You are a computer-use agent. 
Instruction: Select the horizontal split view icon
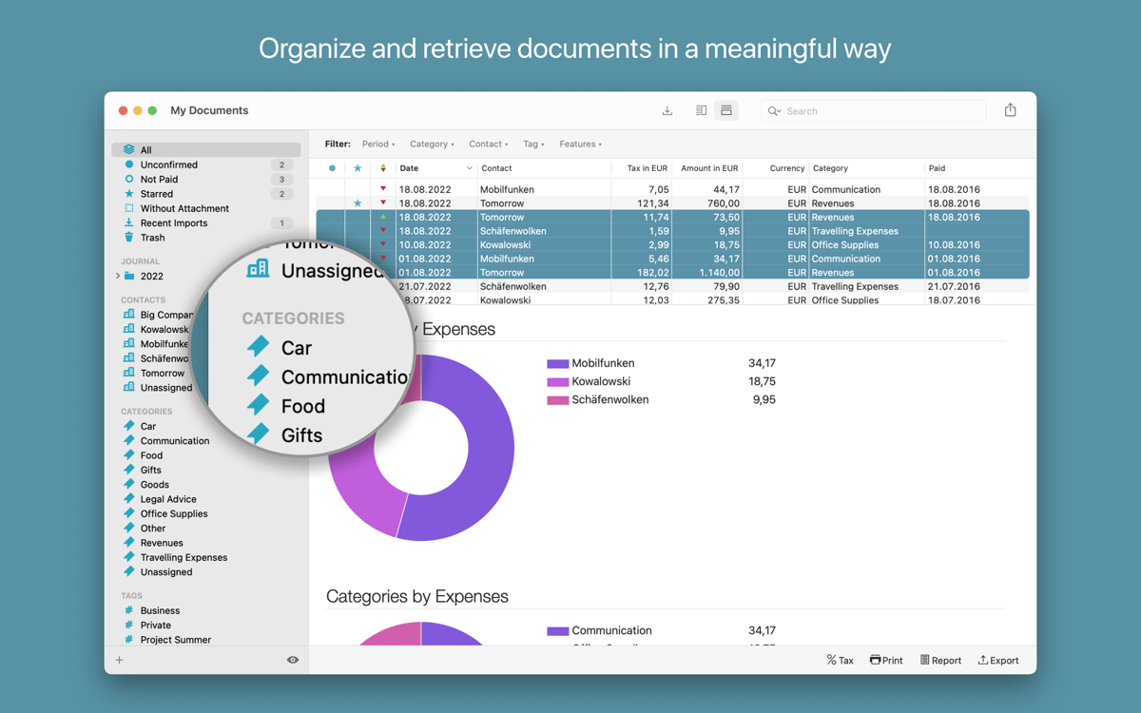[726, 110]
